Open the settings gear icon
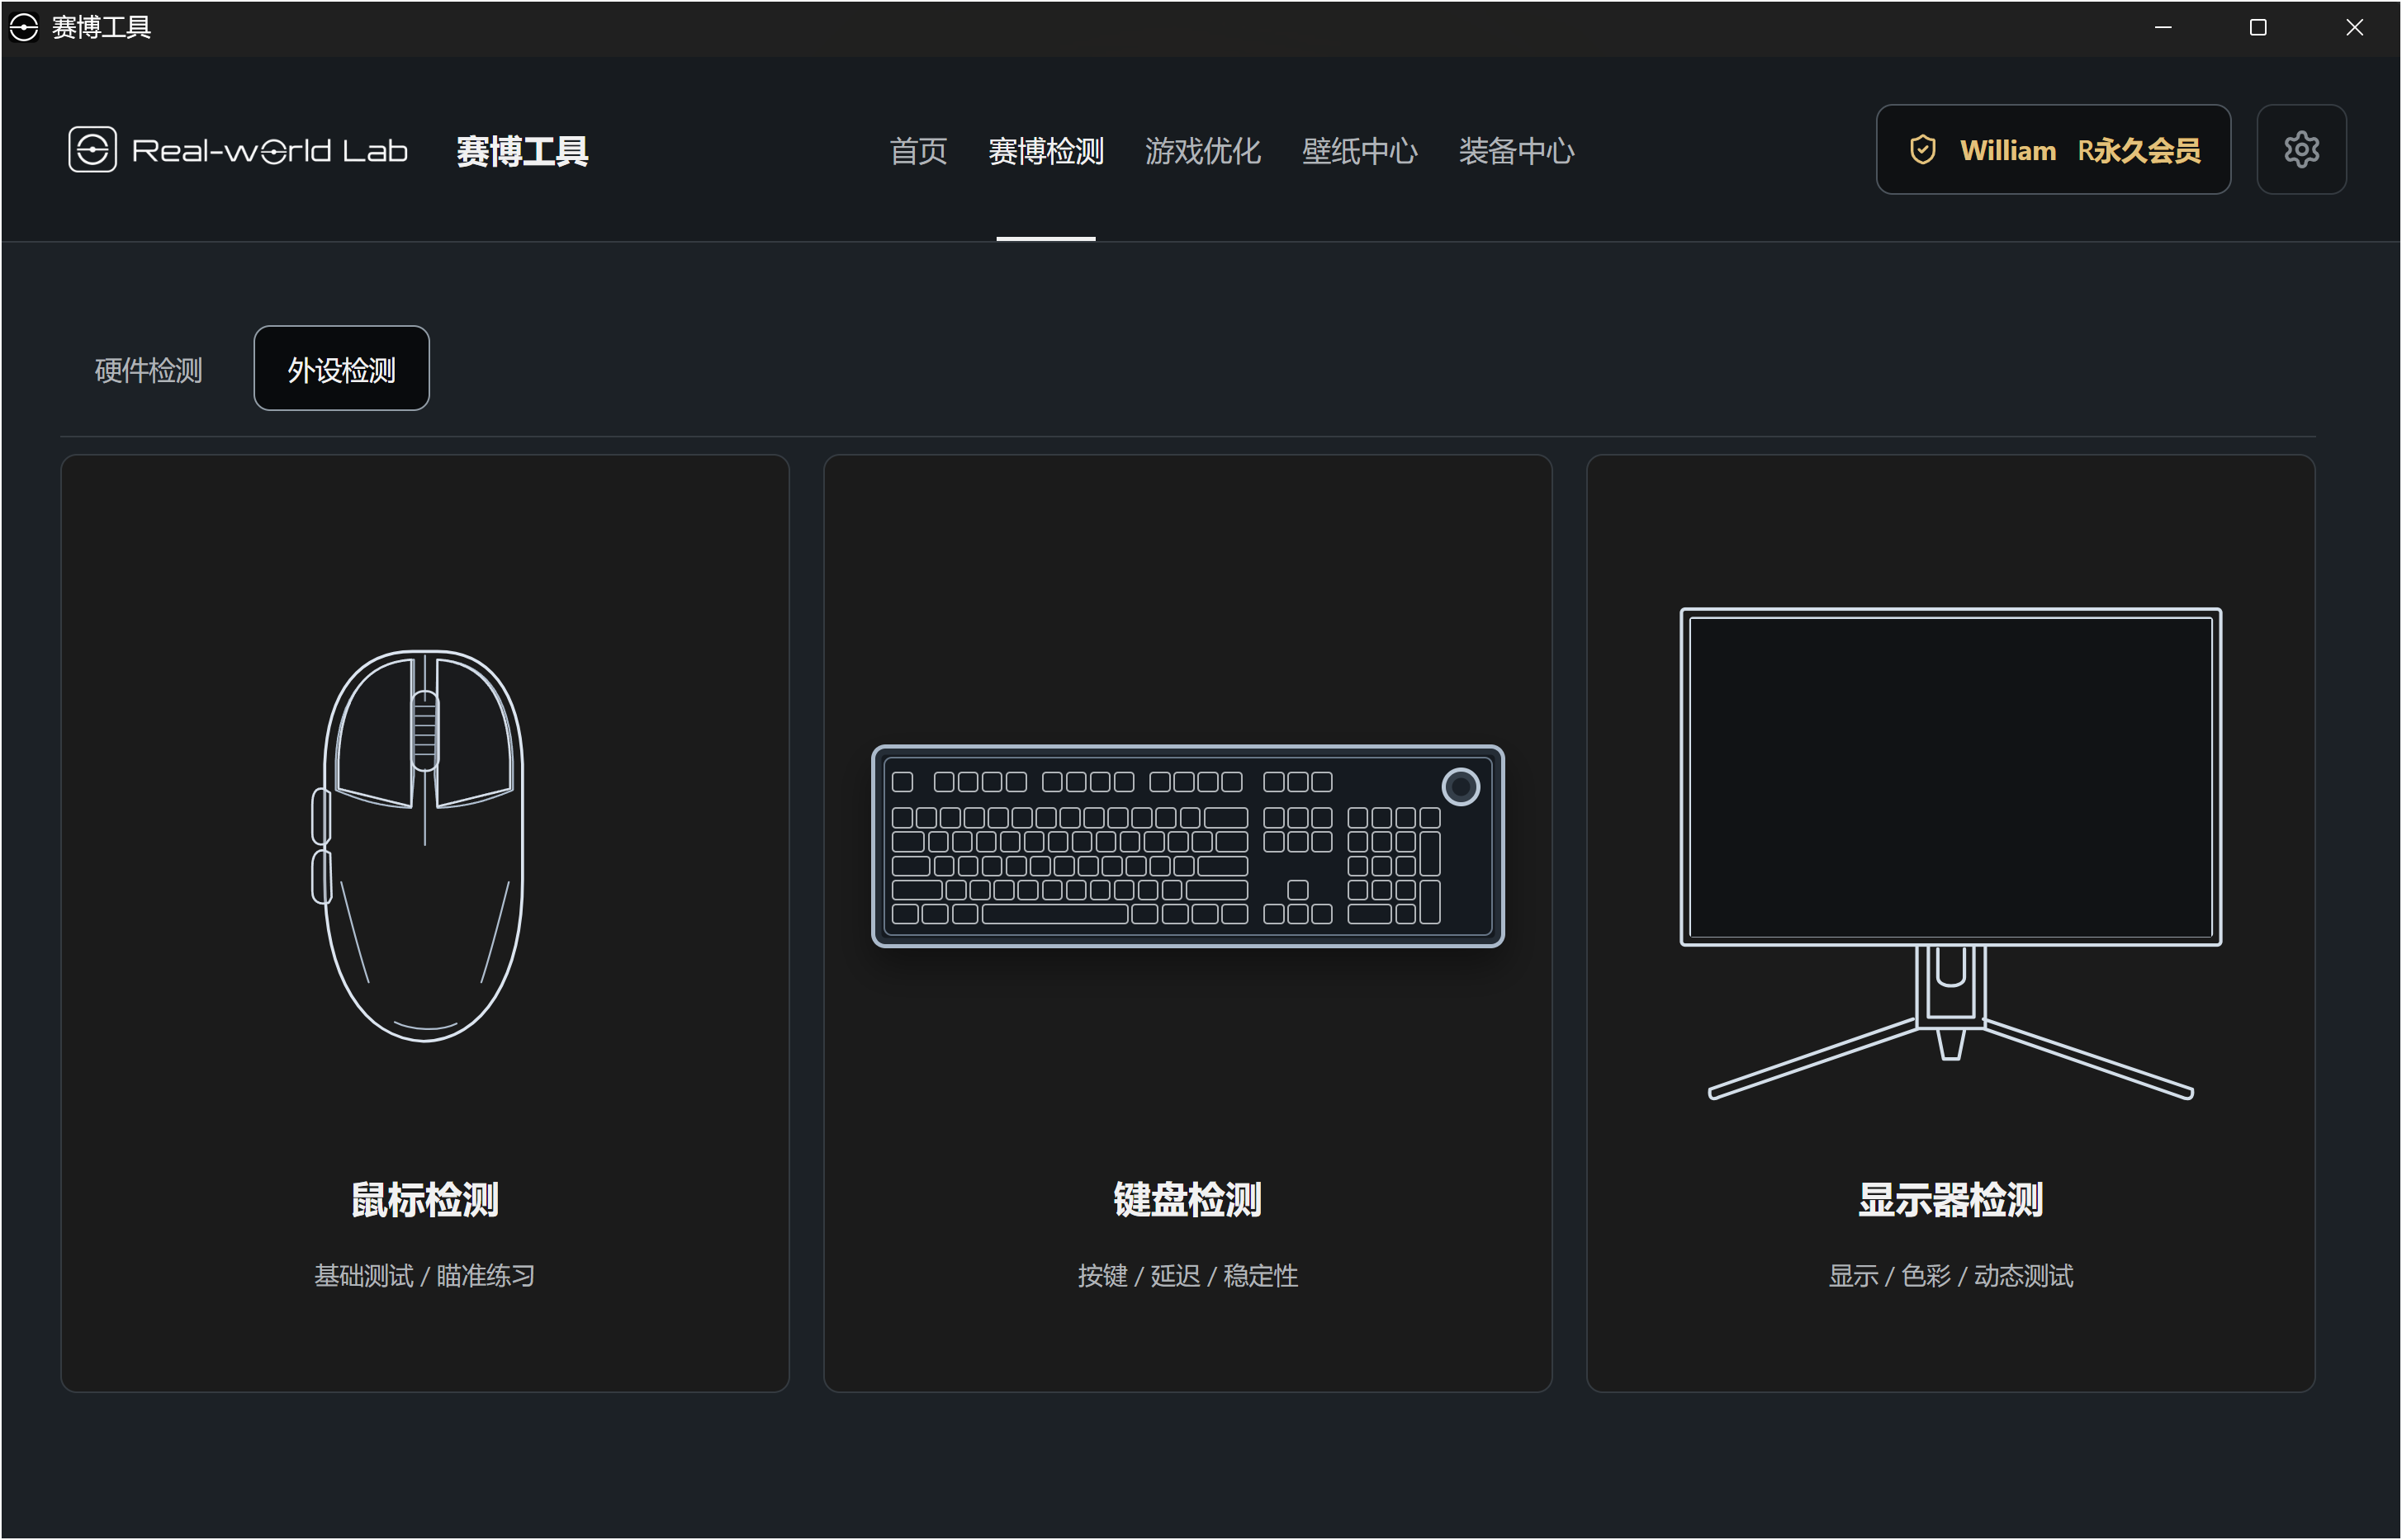Viewport: 2402px width, 1540px height. point(2301,150)
